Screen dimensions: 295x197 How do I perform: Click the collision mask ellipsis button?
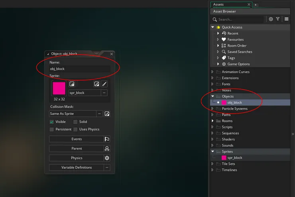pyautogui.click(x=99, y=114)
